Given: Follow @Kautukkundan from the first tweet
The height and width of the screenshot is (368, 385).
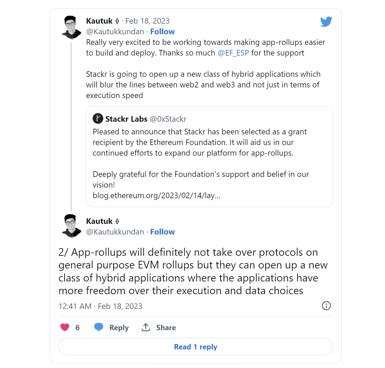Looking at the screenshot, I should (x=162, y=32).
